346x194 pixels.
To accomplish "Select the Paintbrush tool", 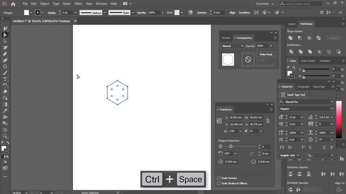I will tap(5, 73).
